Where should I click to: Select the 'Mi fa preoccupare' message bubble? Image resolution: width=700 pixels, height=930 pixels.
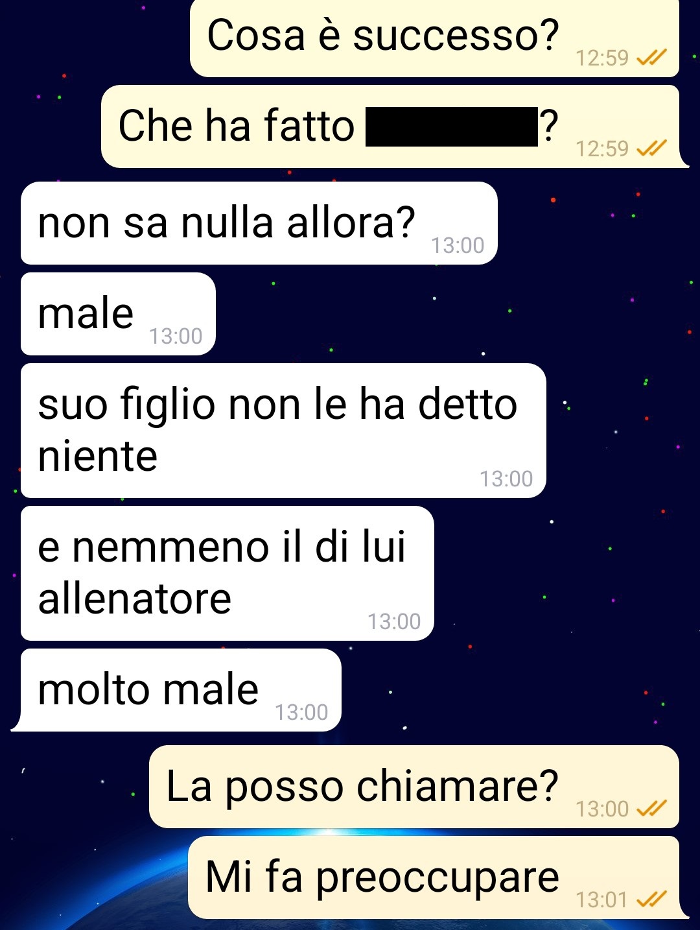pyautogui.click(x=438, y=877)
